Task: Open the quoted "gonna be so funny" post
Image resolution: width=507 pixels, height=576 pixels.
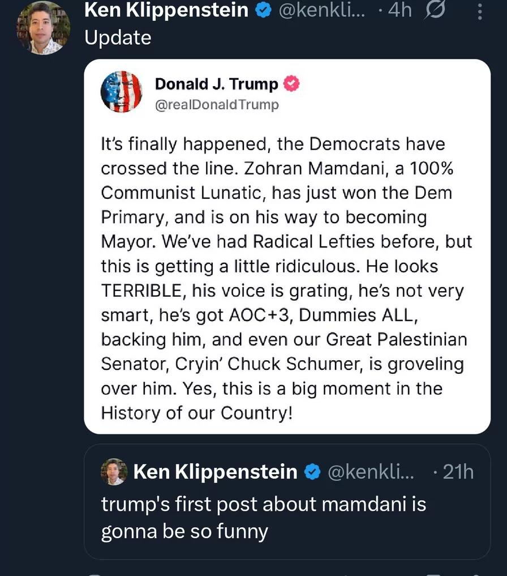Action: pos(263,517)
